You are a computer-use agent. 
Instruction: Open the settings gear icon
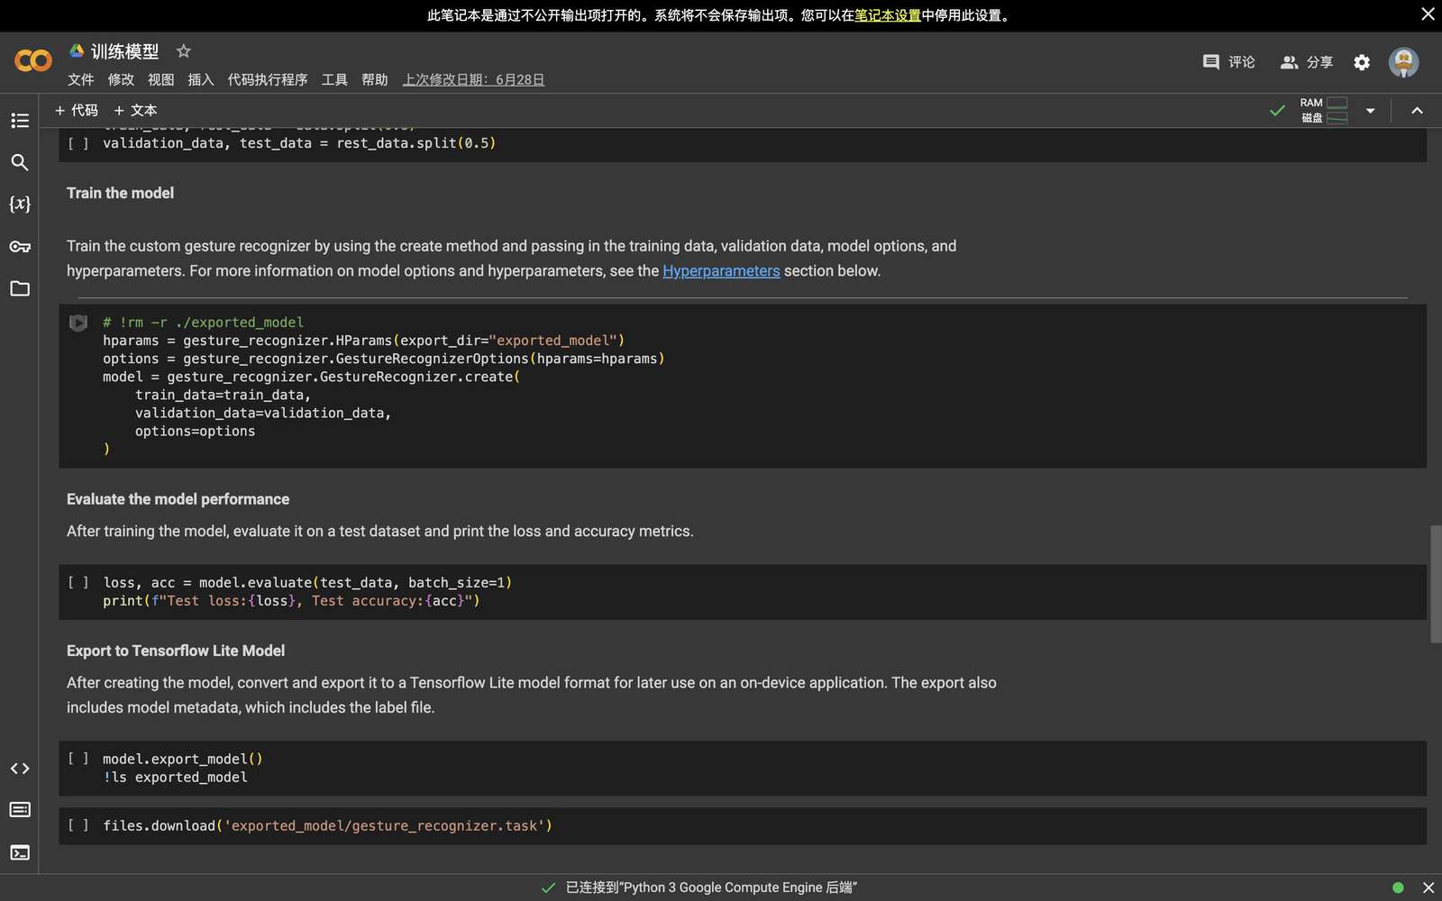pos(1362,62)
